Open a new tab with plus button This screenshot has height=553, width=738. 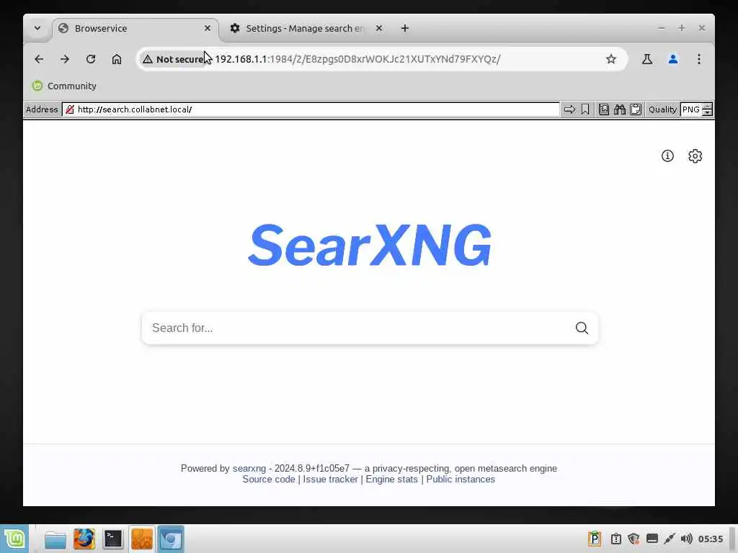point(405,28)
